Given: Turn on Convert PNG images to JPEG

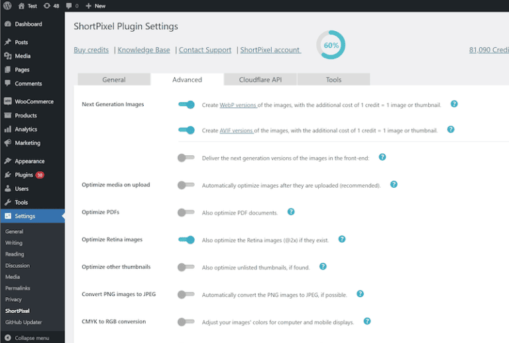Looking at the screenshot, I should point(186,295).
